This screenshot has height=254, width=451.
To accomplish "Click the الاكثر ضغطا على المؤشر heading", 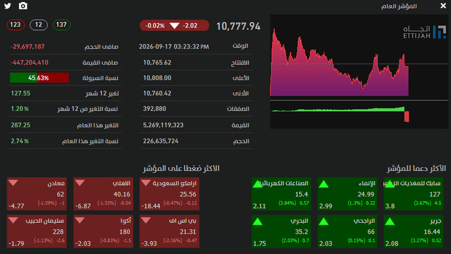I will pos(181,168).
